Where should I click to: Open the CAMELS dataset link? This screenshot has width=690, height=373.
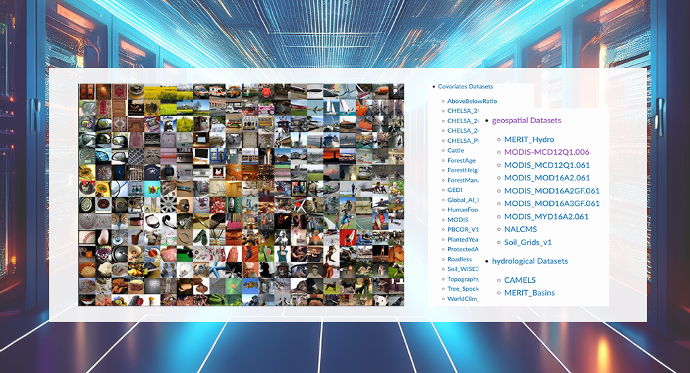[520, 280]
